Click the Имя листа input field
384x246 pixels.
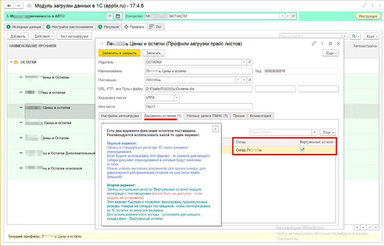pyautogui.click(x=199, y=107)
